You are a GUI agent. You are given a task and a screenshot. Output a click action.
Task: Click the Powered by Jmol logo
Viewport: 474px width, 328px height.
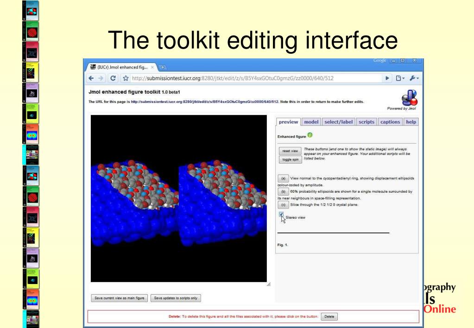(x=409, y=98)
